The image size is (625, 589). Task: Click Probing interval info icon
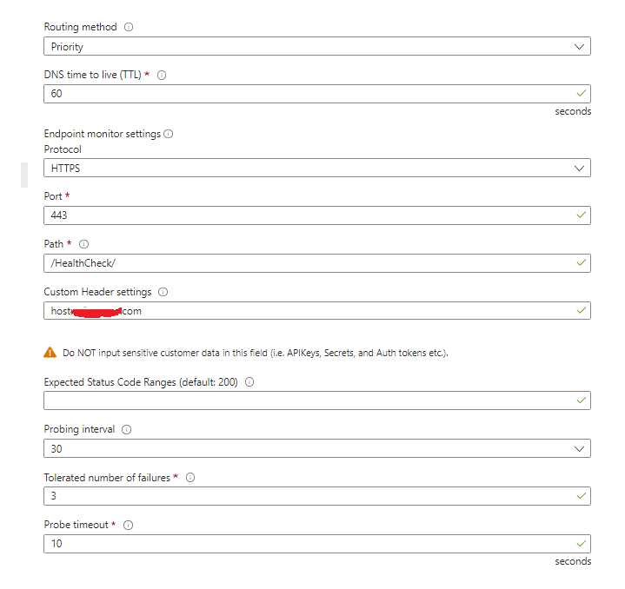coord(126,429)
